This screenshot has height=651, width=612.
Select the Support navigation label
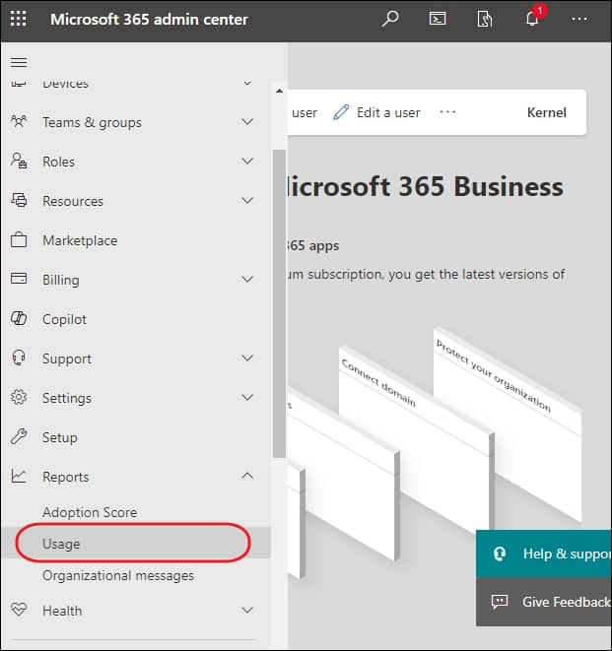click(x=67, y=358)
